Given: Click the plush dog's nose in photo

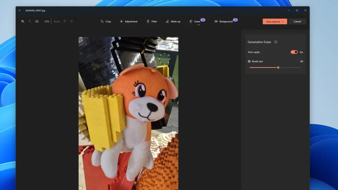Looking at the screenshot, I should pyautogui.click(x=152, y=107).
